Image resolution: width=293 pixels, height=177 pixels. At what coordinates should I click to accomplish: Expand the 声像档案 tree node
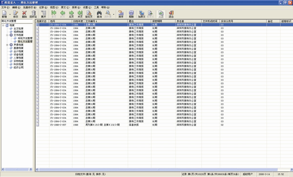click(7, 45)
